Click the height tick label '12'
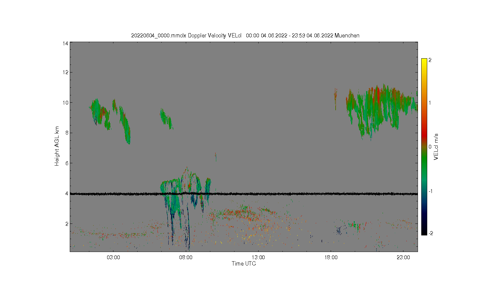 65,72
